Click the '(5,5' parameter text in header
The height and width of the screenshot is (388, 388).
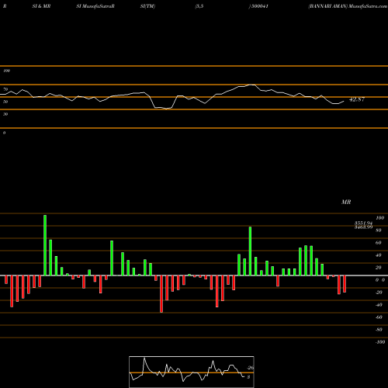coord(199,6)
